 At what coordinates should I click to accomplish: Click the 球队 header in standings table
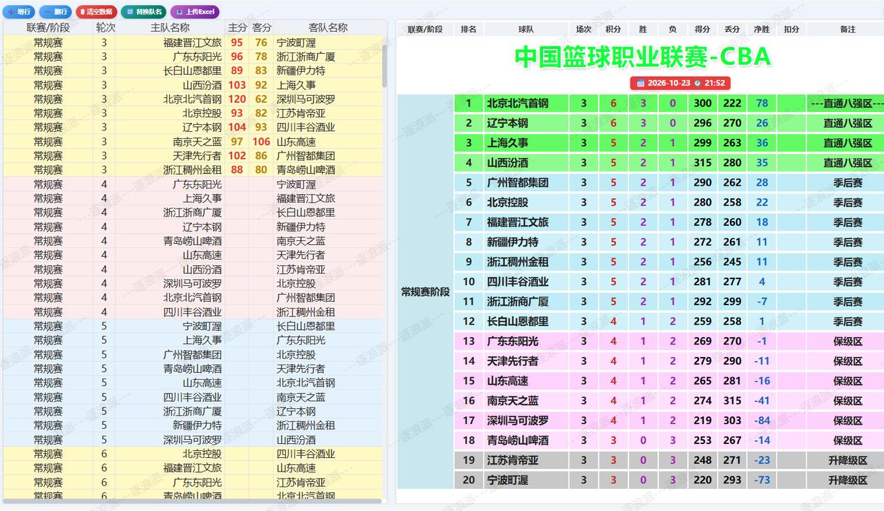[x=526, y=29]
